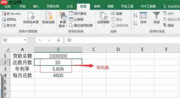
Task: Sort ascending A to Z
Action: [135, 15]
